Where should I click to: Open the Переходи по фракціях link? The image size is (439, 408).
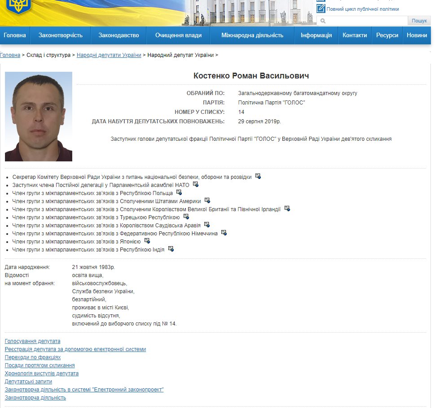[x=33, y=357]
